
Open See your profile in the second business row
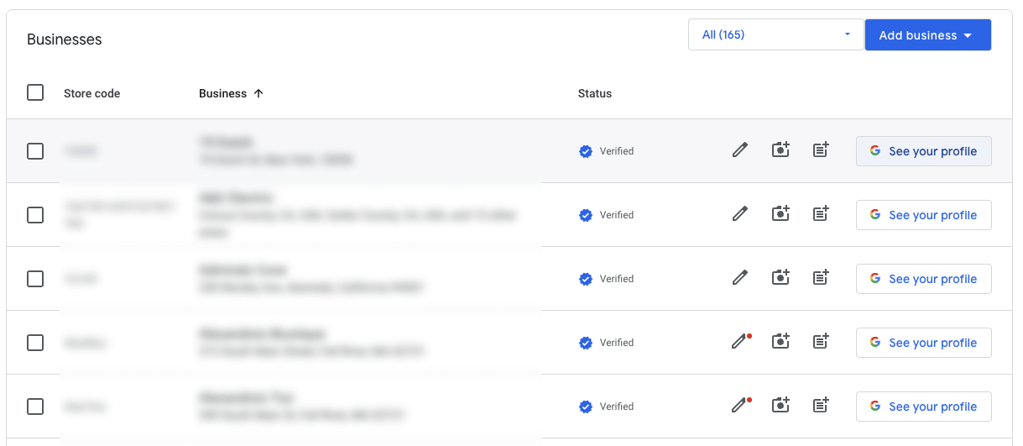click(x=923, y=215)
